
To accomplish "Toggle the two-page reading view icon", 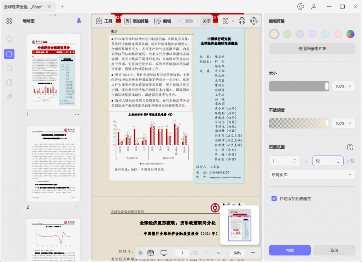I will 151,253.
